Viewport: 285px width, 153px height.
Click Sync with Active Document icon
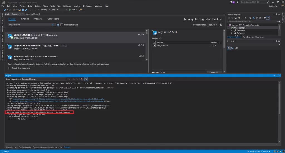click(250, 18)
